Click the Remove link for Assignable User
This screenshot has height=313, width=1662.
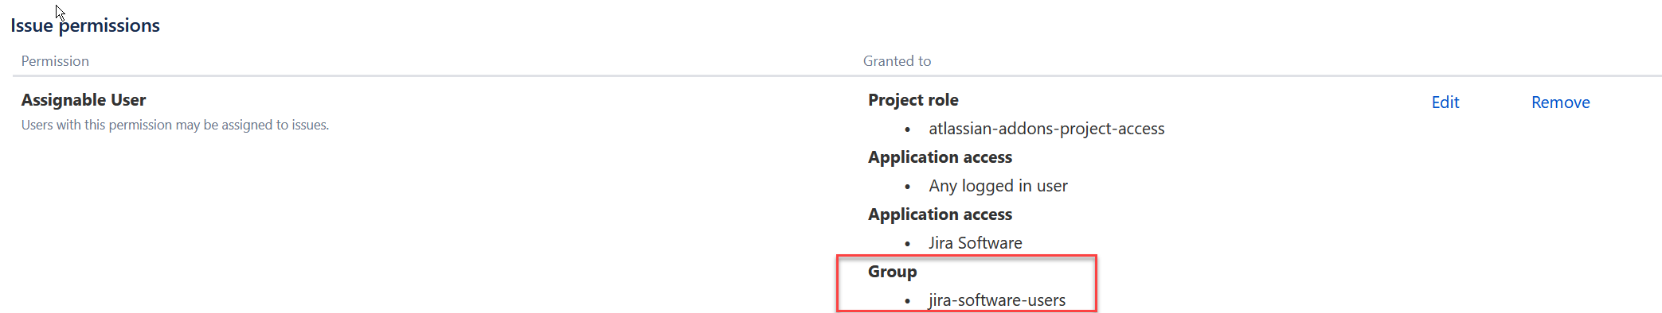click(x=1560, y=102)
